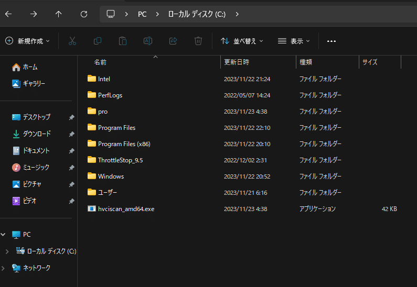The width and height of the screenshot is (417, 287).
Task: Click the Windows folder icon
Action: tap(92, 176)
